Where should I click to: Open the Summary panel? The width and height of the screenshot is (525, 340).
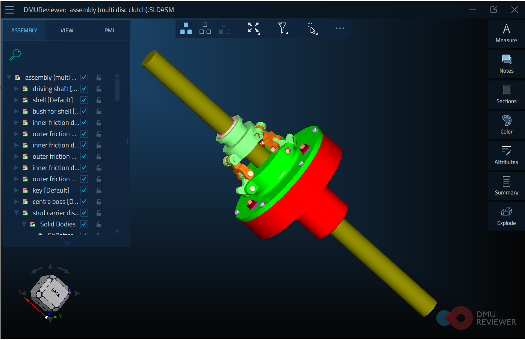click(x=506, y=186)
